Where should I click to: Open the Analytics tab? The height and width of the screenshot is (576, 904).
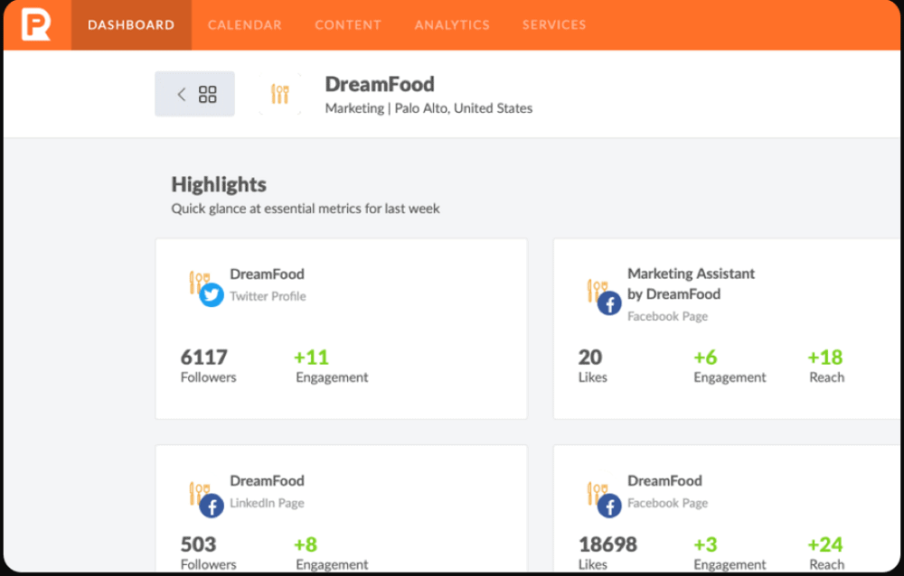[452, 24]
